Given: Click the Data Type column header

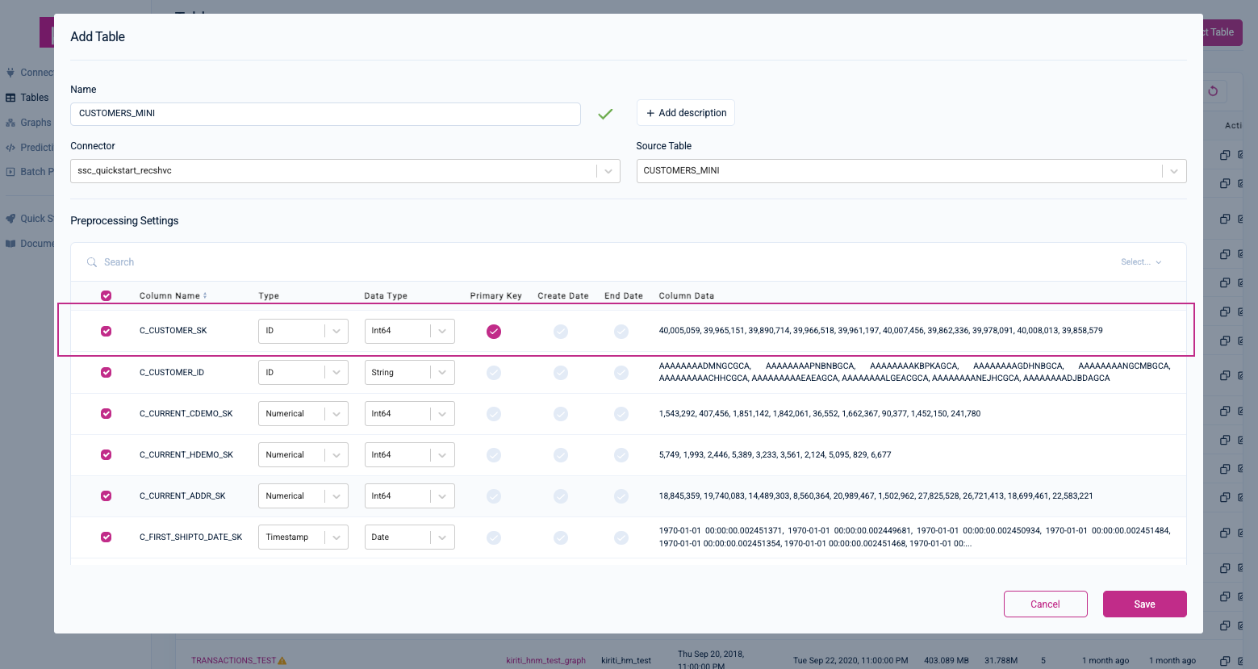Looking at the screenshot, I should pos(386,296).
